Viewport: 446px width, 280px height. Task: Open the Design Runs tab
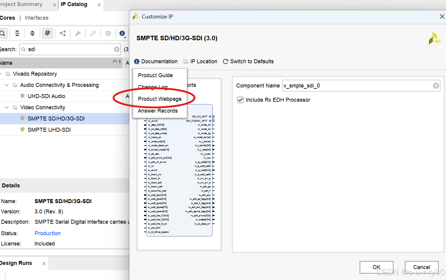point(16,263)
